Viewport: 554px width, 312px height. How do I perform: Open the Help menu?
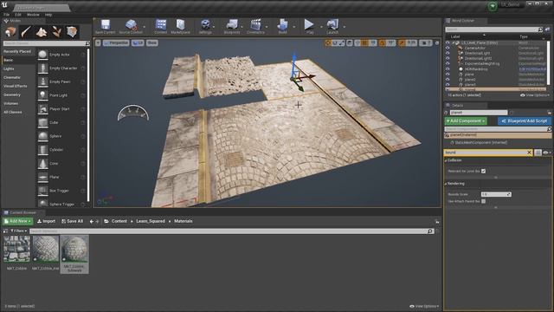pyautogui.click(x=48, y=15)
